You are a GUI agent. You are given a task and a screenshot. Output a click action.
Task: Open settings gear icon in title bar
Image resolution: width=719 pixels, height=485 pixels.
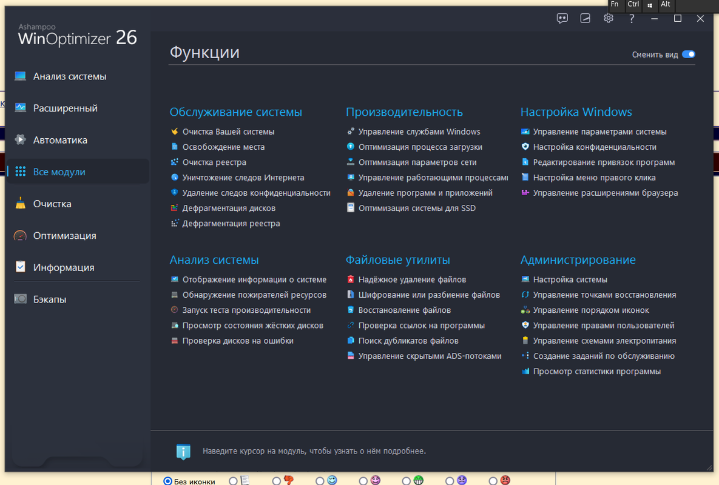pos(609,18)
